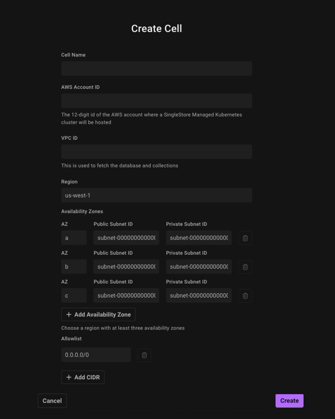This screenshot has width=335, height=419.
Task: Cancel the cell creation
Action: pos(52,401)
